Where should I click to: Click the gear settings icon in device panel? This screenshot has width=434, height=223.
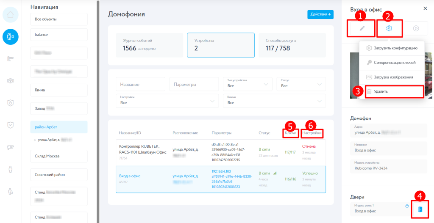coord(389,28)
